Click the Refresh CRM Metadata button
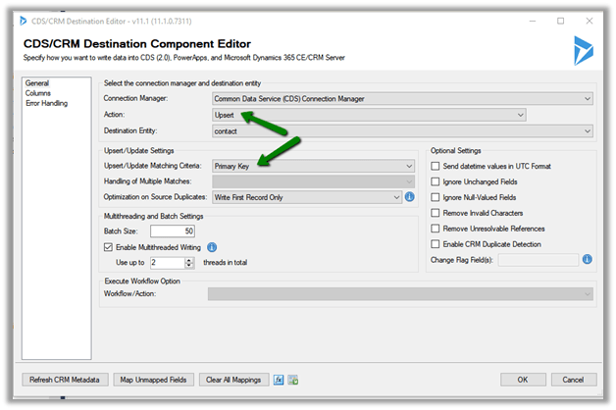The height and width of the screenshot is (410, 616). pyautogui.click(x=63, y=380)
